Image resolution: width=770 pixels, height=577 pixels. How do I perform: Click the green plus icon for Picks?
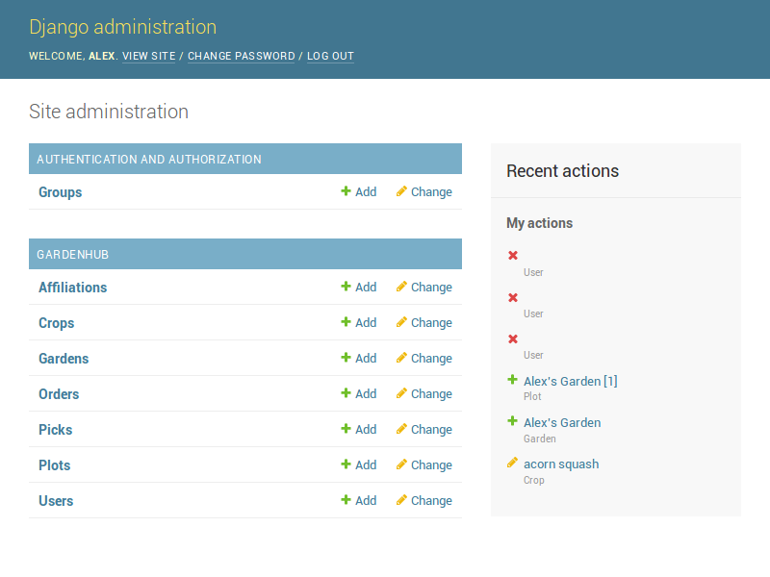click(x=346, y=428)
